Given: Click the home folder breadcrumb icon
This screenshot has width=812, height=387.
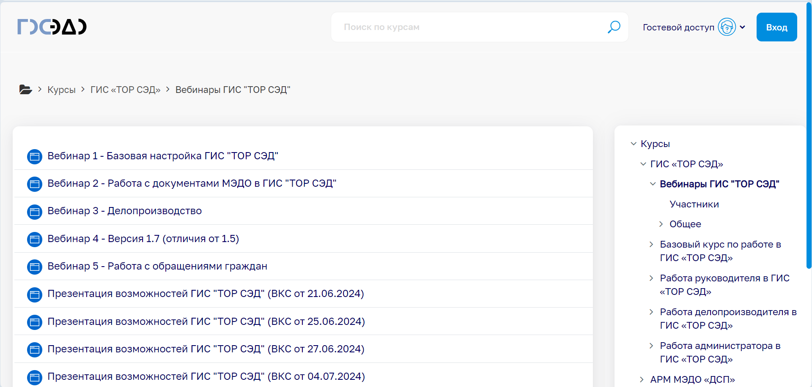Looking at the screenshot, I should pyautogui.click(x=25, y=90).
